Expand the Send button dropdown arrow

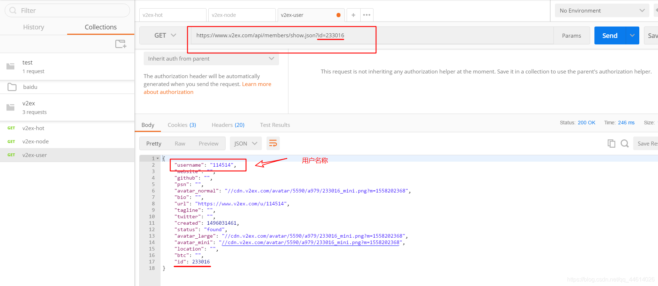[632, 35]
